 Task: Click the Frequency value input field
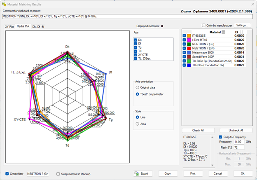(238, 142)
